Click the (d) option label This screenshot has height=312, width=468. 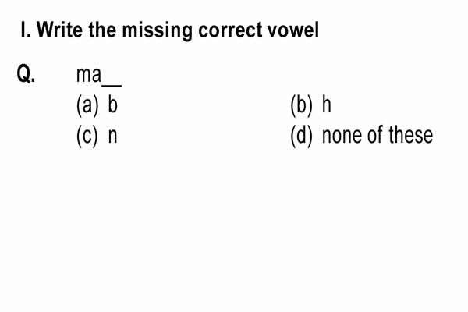point(301,136)
